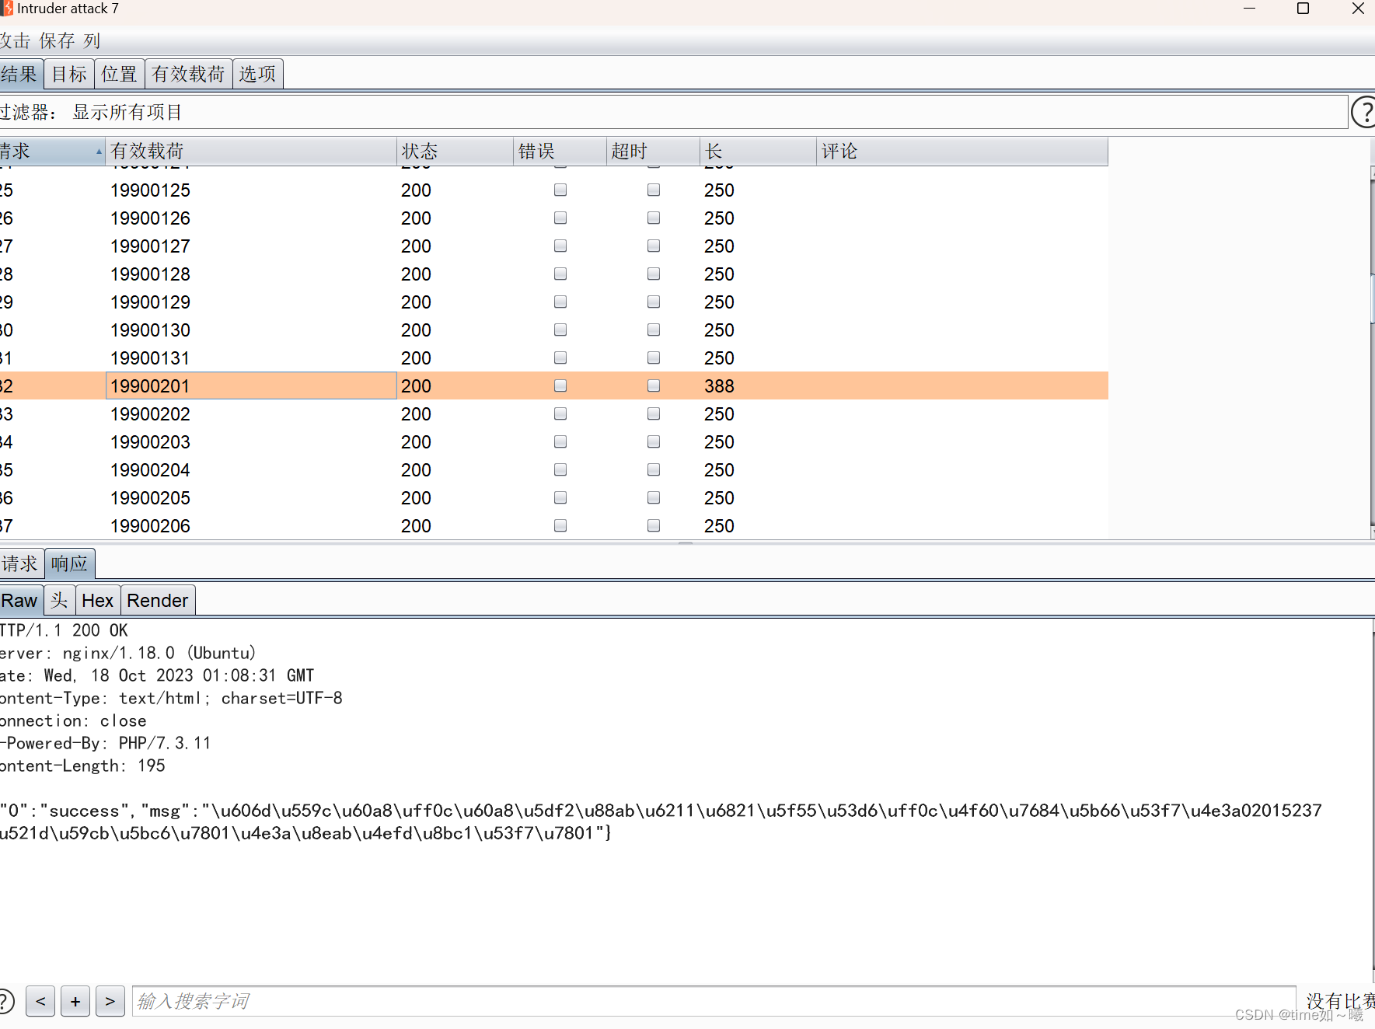Maximize the Intruder attack 7 window
The image size is (1375, 1029).
(1303, 9)
